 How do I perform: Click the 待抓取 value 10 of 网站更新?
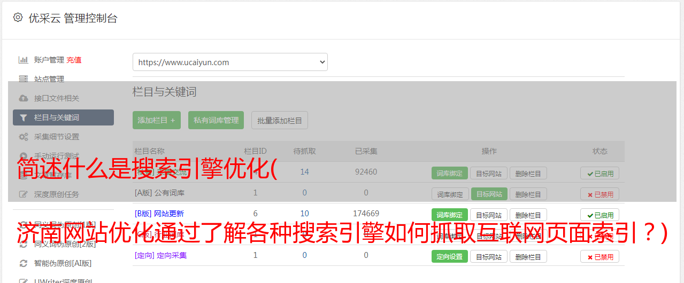coord(305,213)
